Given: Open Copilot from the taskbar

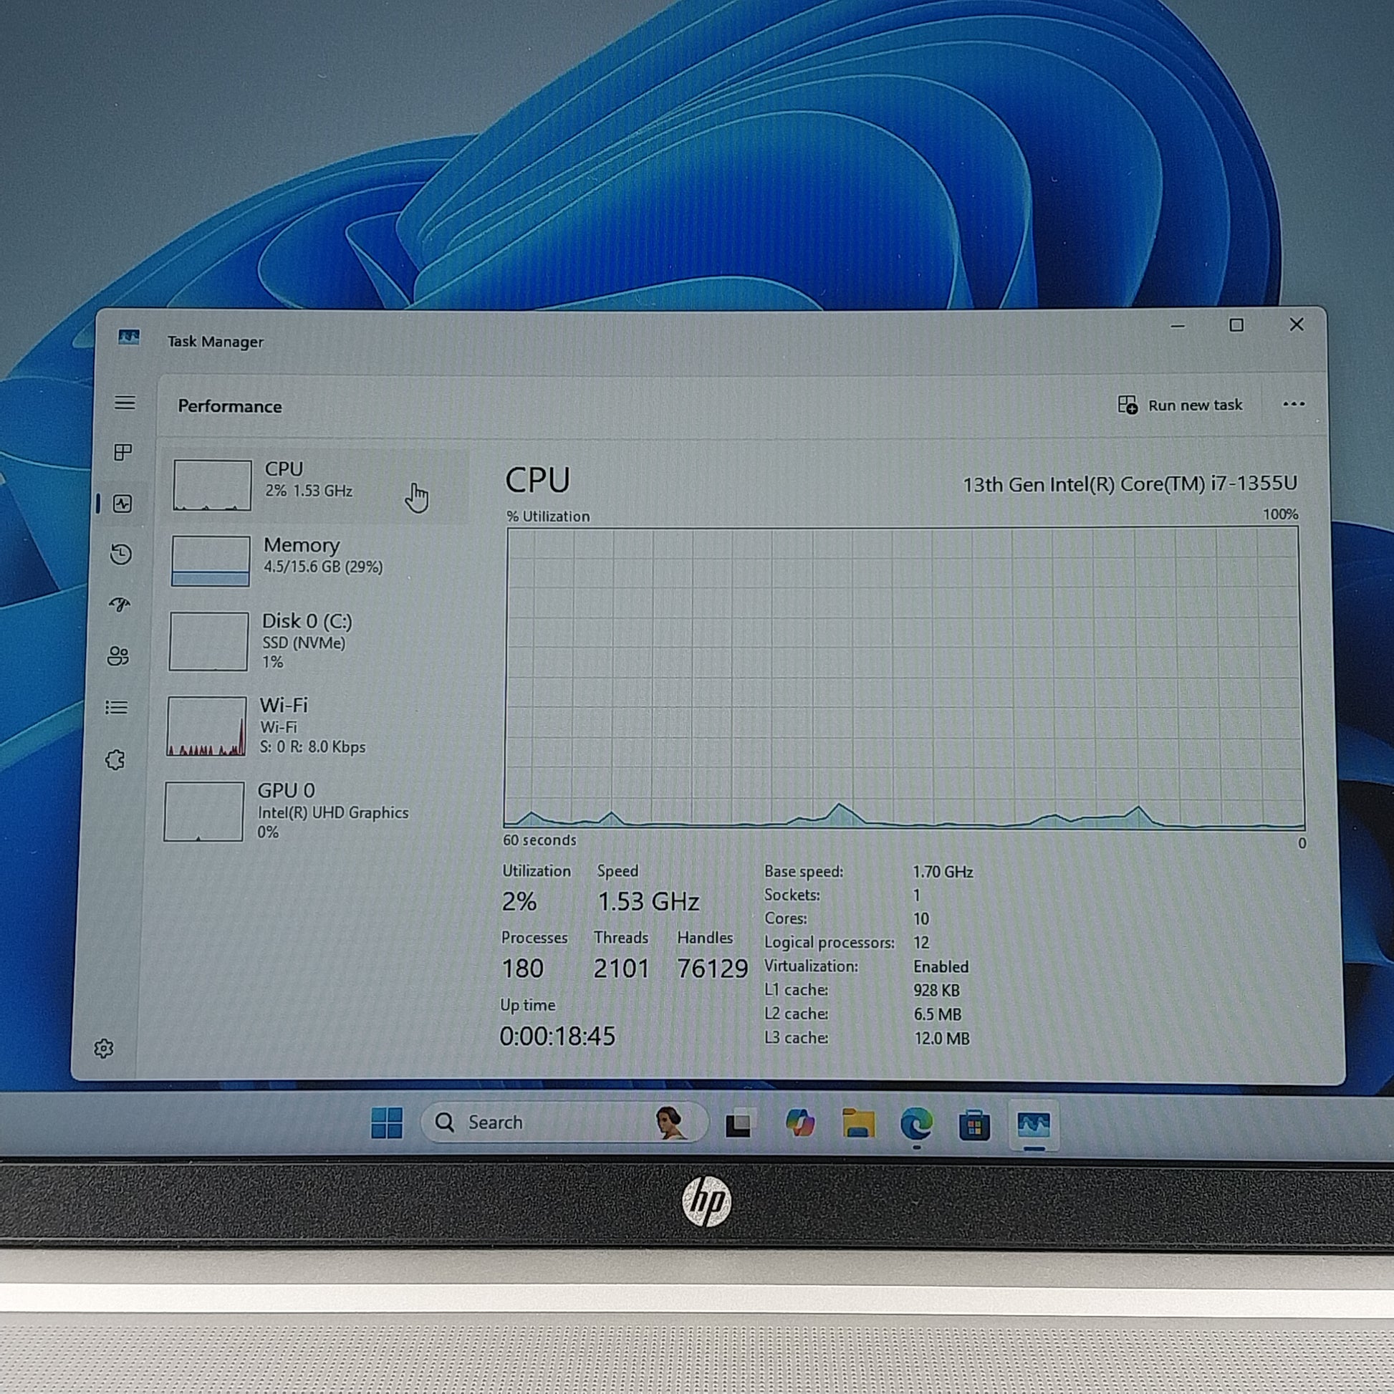Looking at the screenshot, I should (799, 1123).
